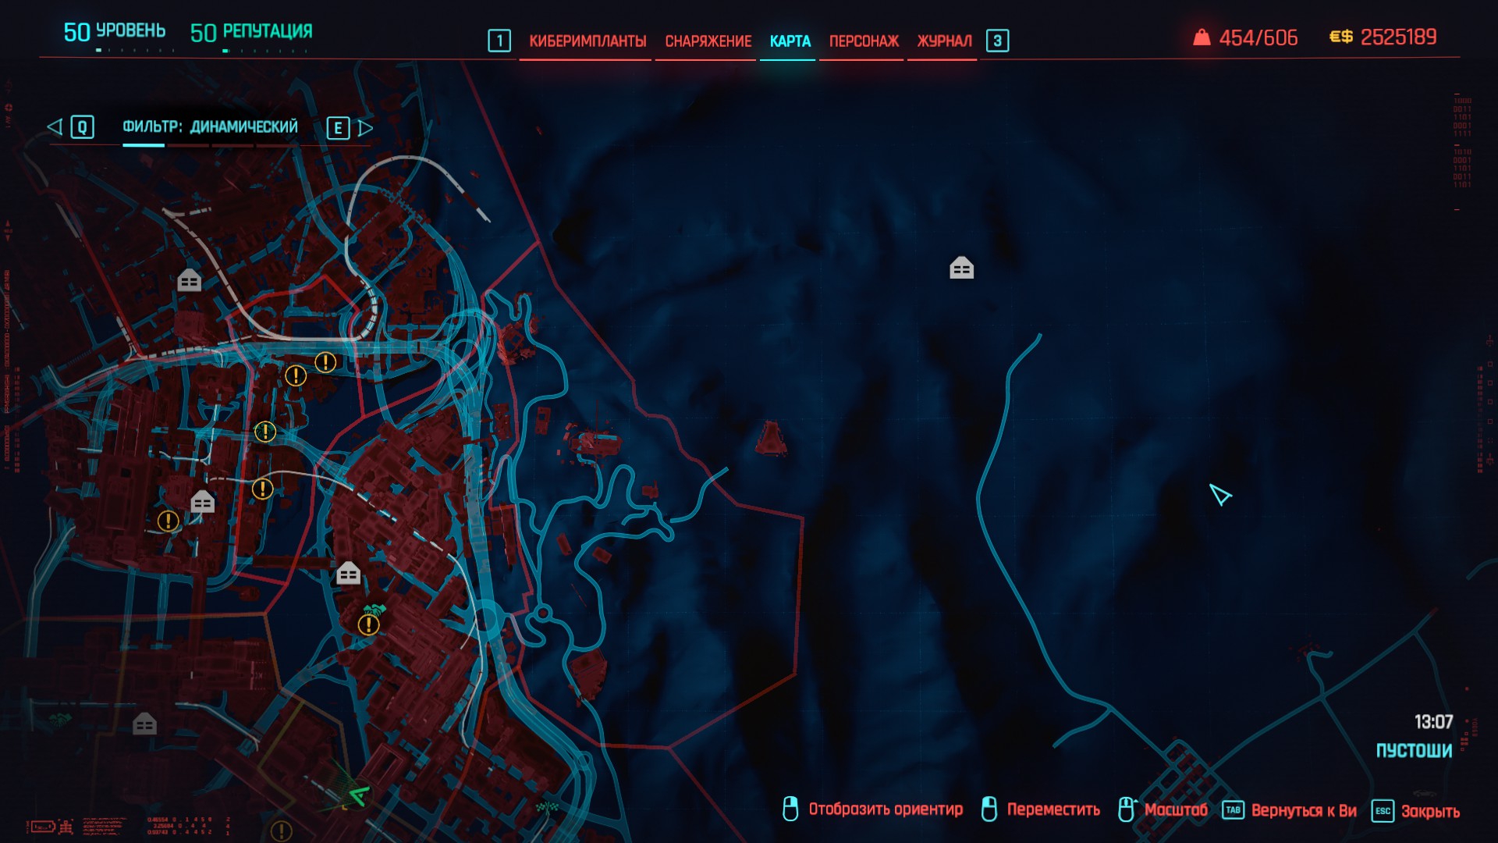This screenshot has height=843, width=1498.
Task: Select the apartment icon in the bottom-left corner
Action: (x=144, y=724)
